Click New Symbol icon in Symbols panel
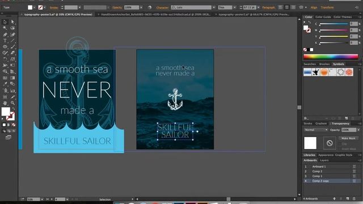The width and height of the screenshot is (363, 204). coord(347,118)
